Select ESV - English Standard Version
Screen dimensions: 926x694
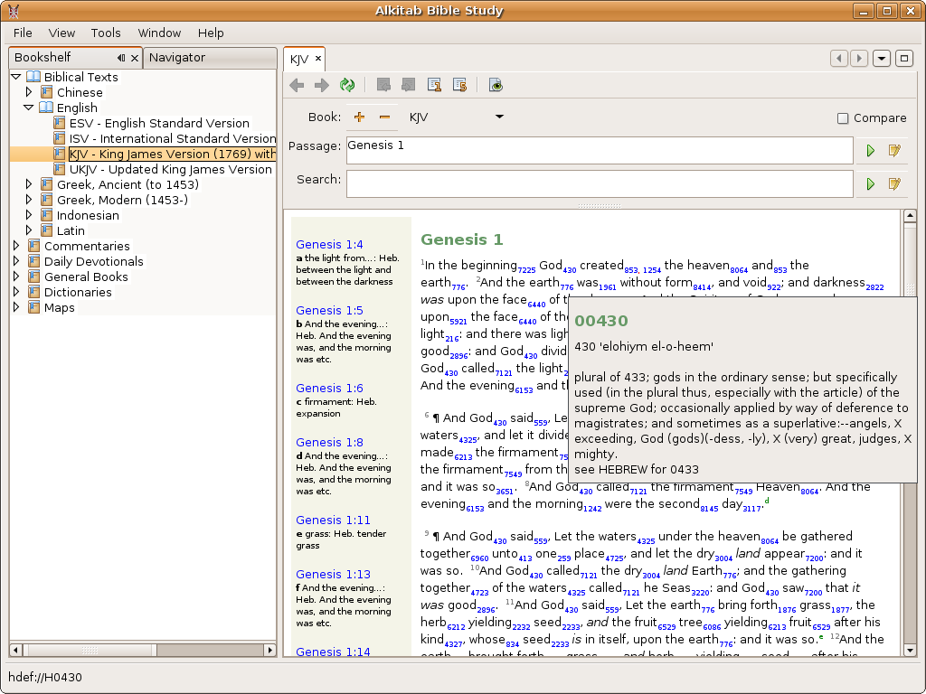point(159,123)
